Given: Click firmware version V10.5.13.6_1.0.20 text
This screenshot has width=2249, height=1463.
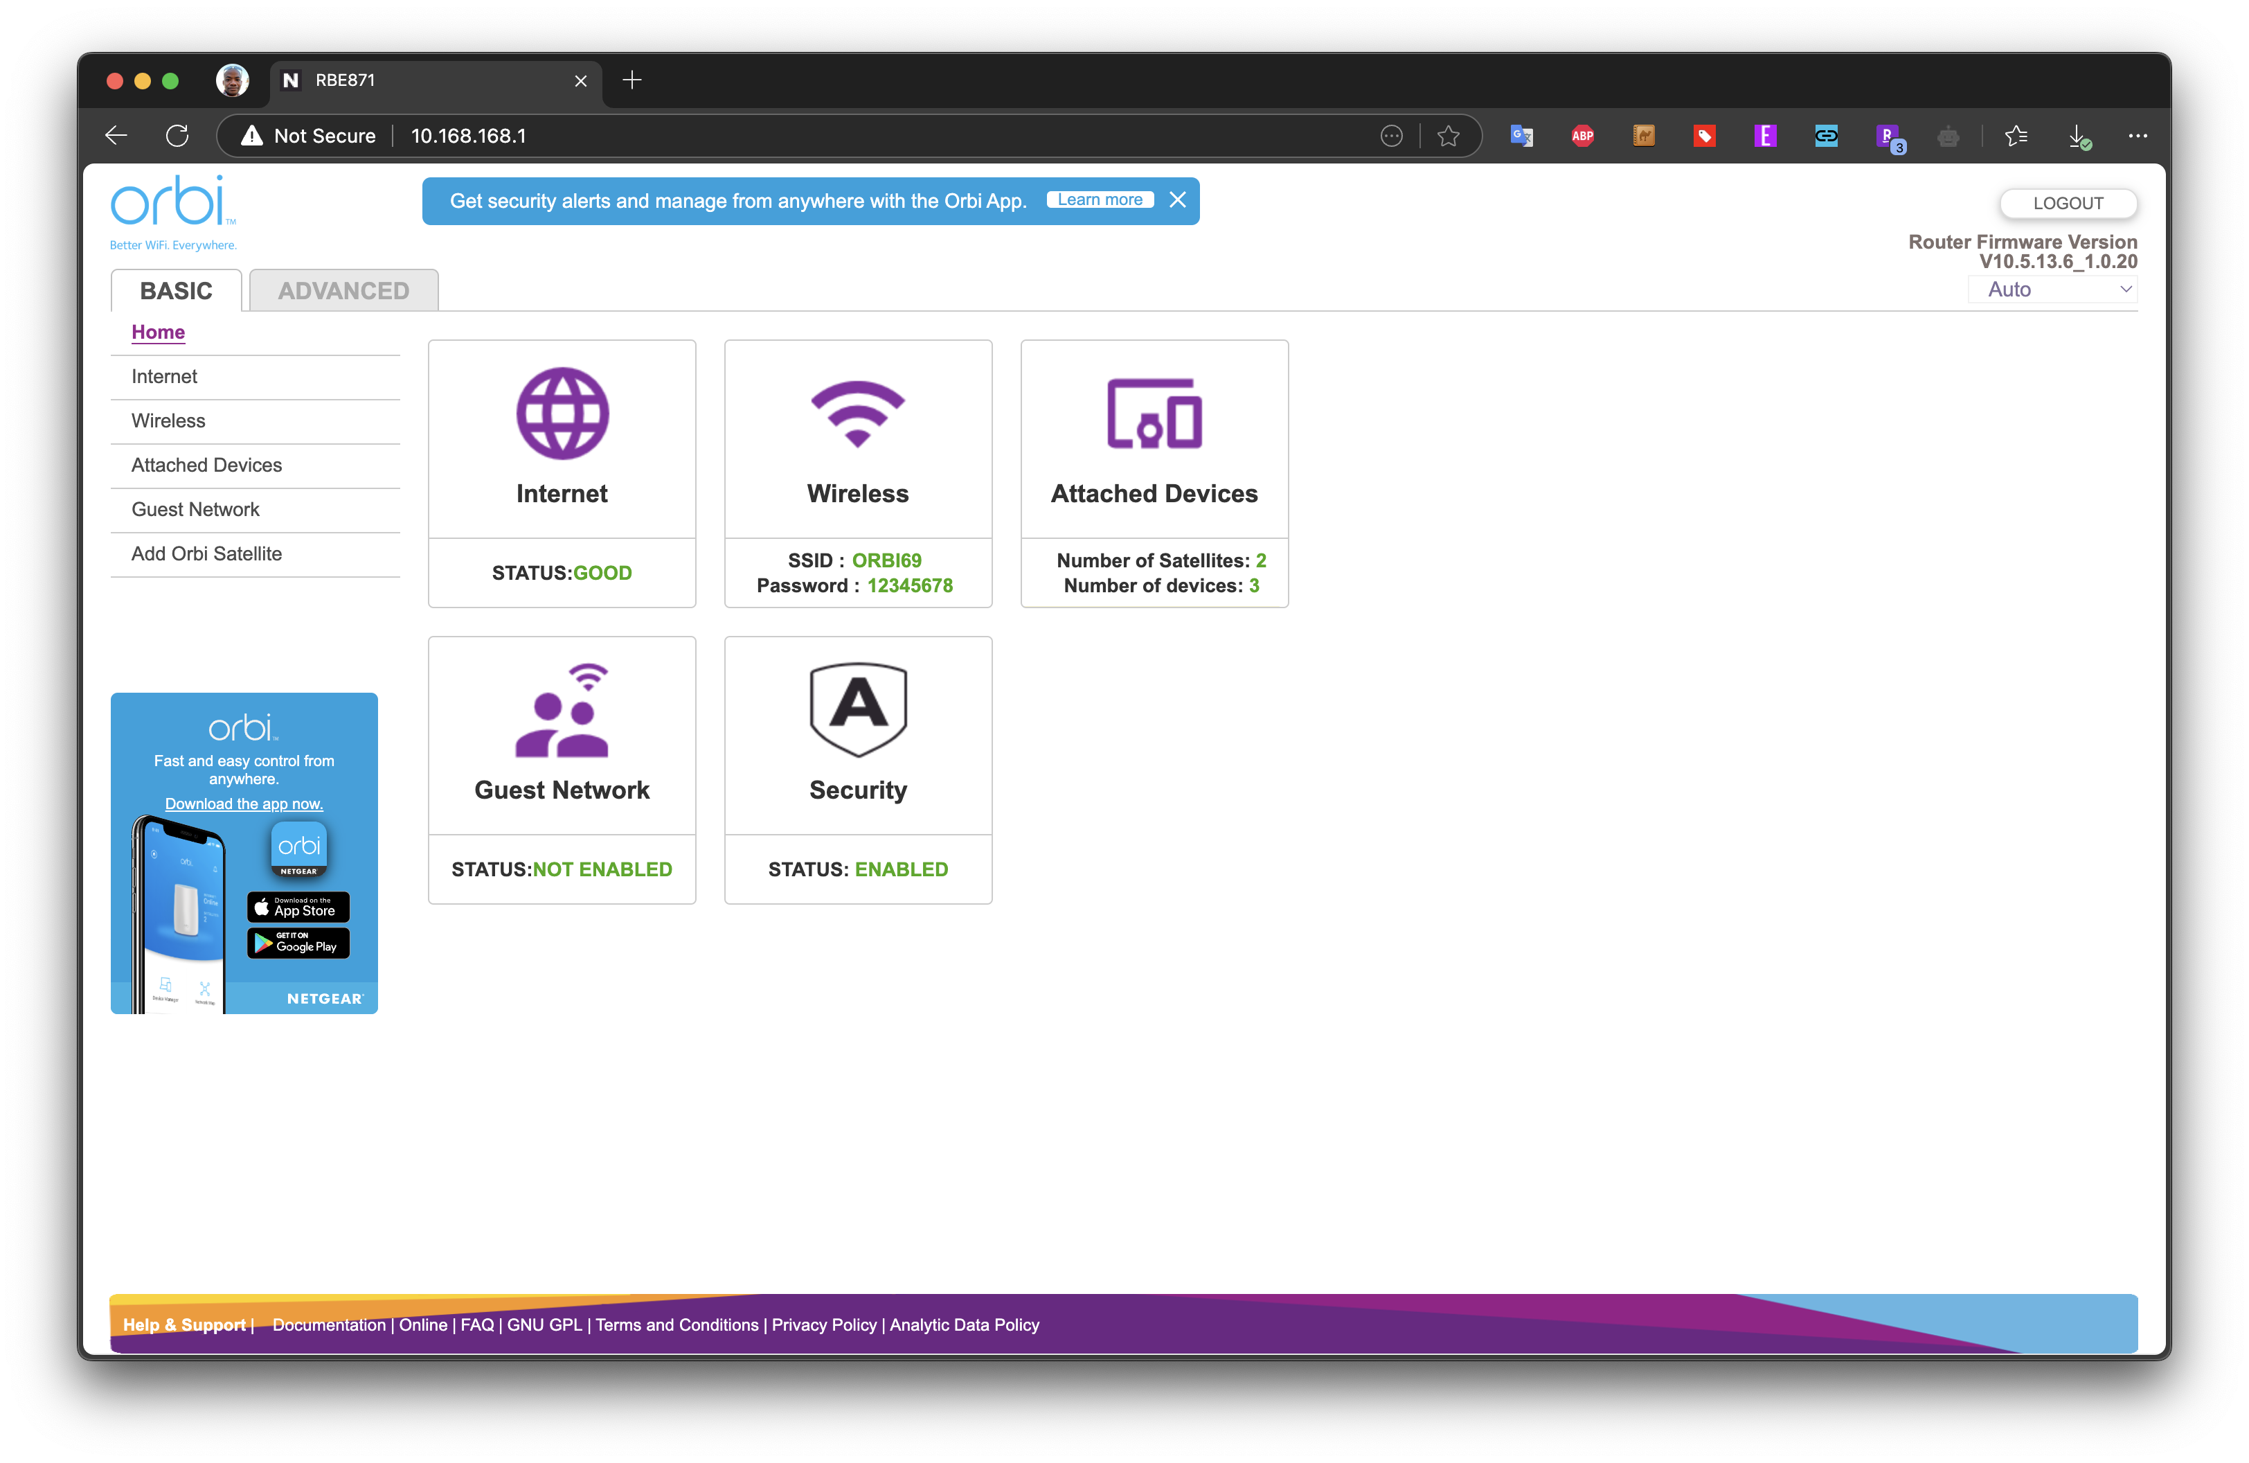Looking at the screenshot, I should point(2058,262).
